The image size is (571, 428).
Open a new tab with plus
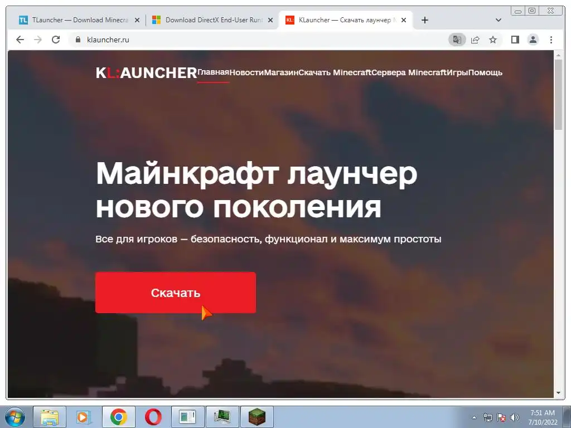424,20
